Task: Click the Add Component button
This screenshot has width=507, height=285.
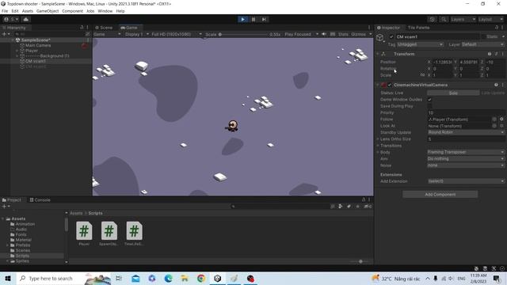Action: 440,195
